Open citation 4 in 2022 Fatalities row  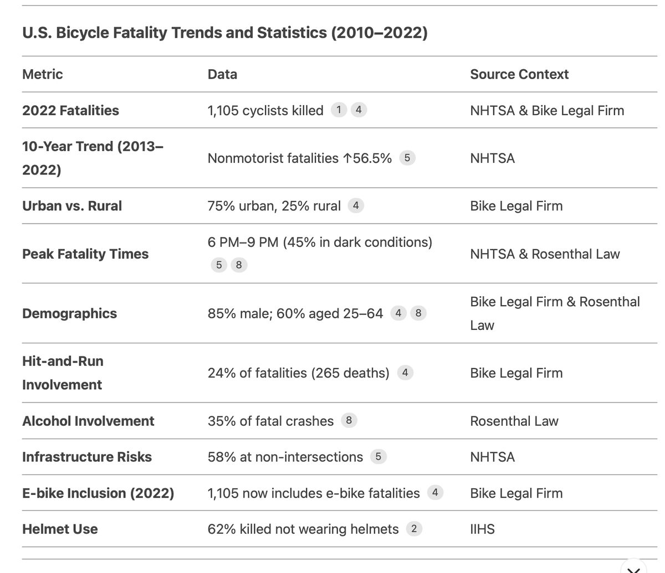pos(359,110)
